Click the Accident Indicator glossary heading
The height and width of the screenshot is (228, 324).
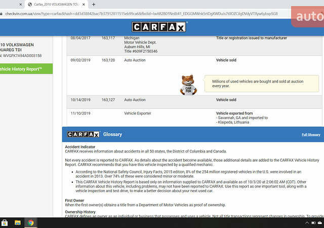(80, 146)
